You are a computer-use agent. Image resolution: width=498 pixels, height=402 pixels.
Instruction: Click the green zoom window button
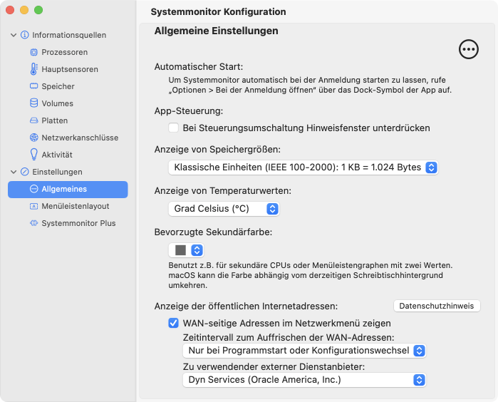point(38,10)
